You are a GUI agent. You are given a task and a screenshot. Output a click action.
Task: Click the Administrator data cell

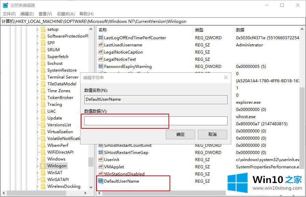click(x=249, y=45)
